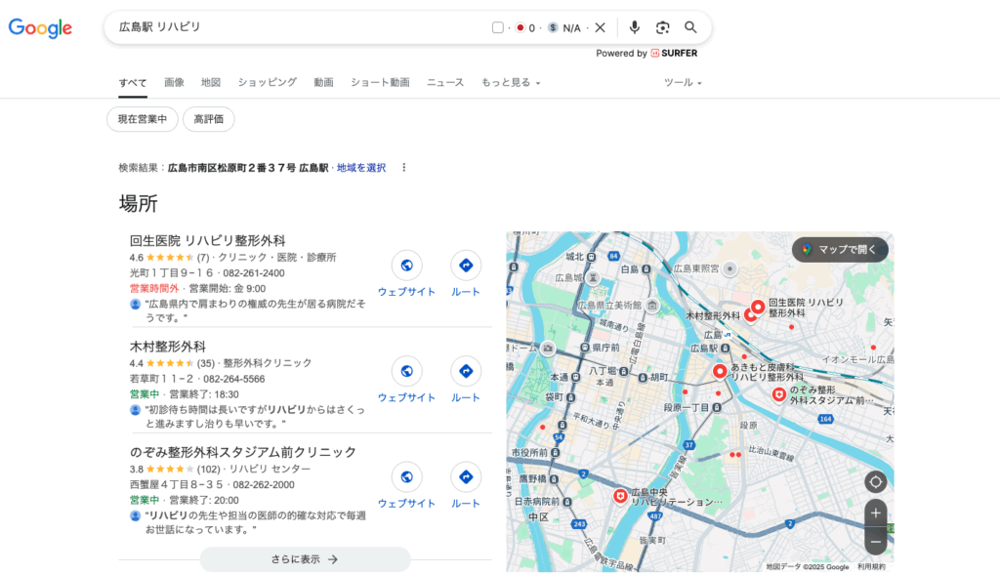Switch to the 画像 tab

[x=174, y=83]
